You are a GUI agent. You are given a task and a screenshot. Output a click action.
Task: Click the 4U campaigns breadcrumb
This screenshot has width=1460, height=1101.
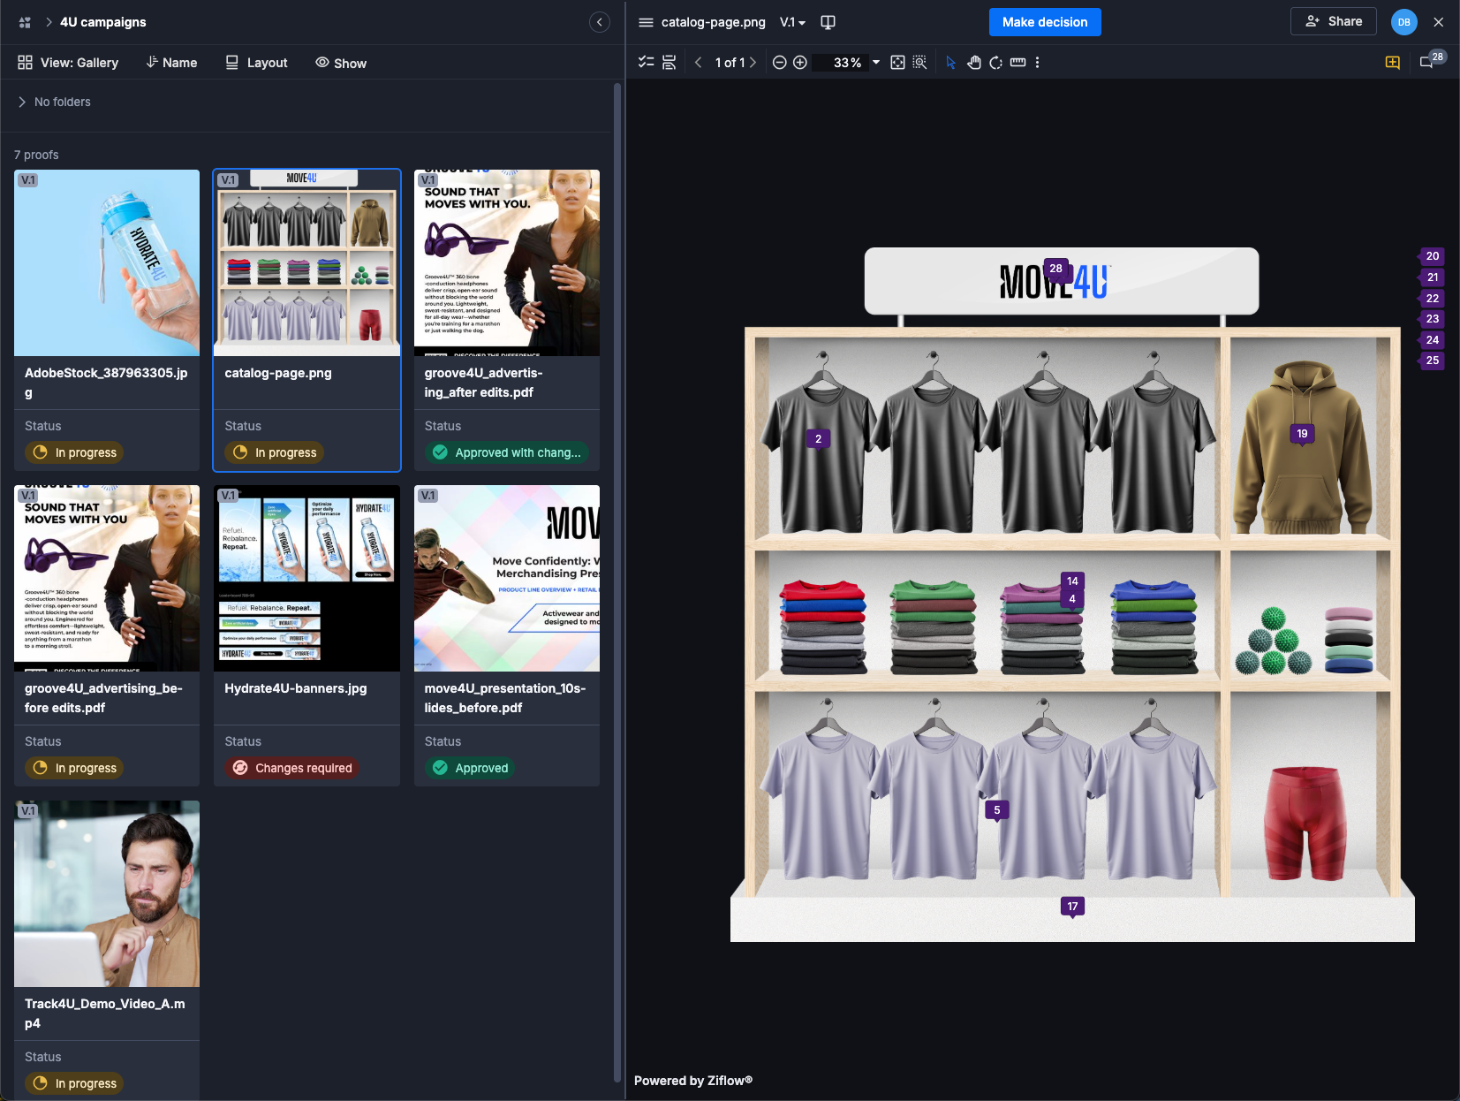(x=102, y=22)
